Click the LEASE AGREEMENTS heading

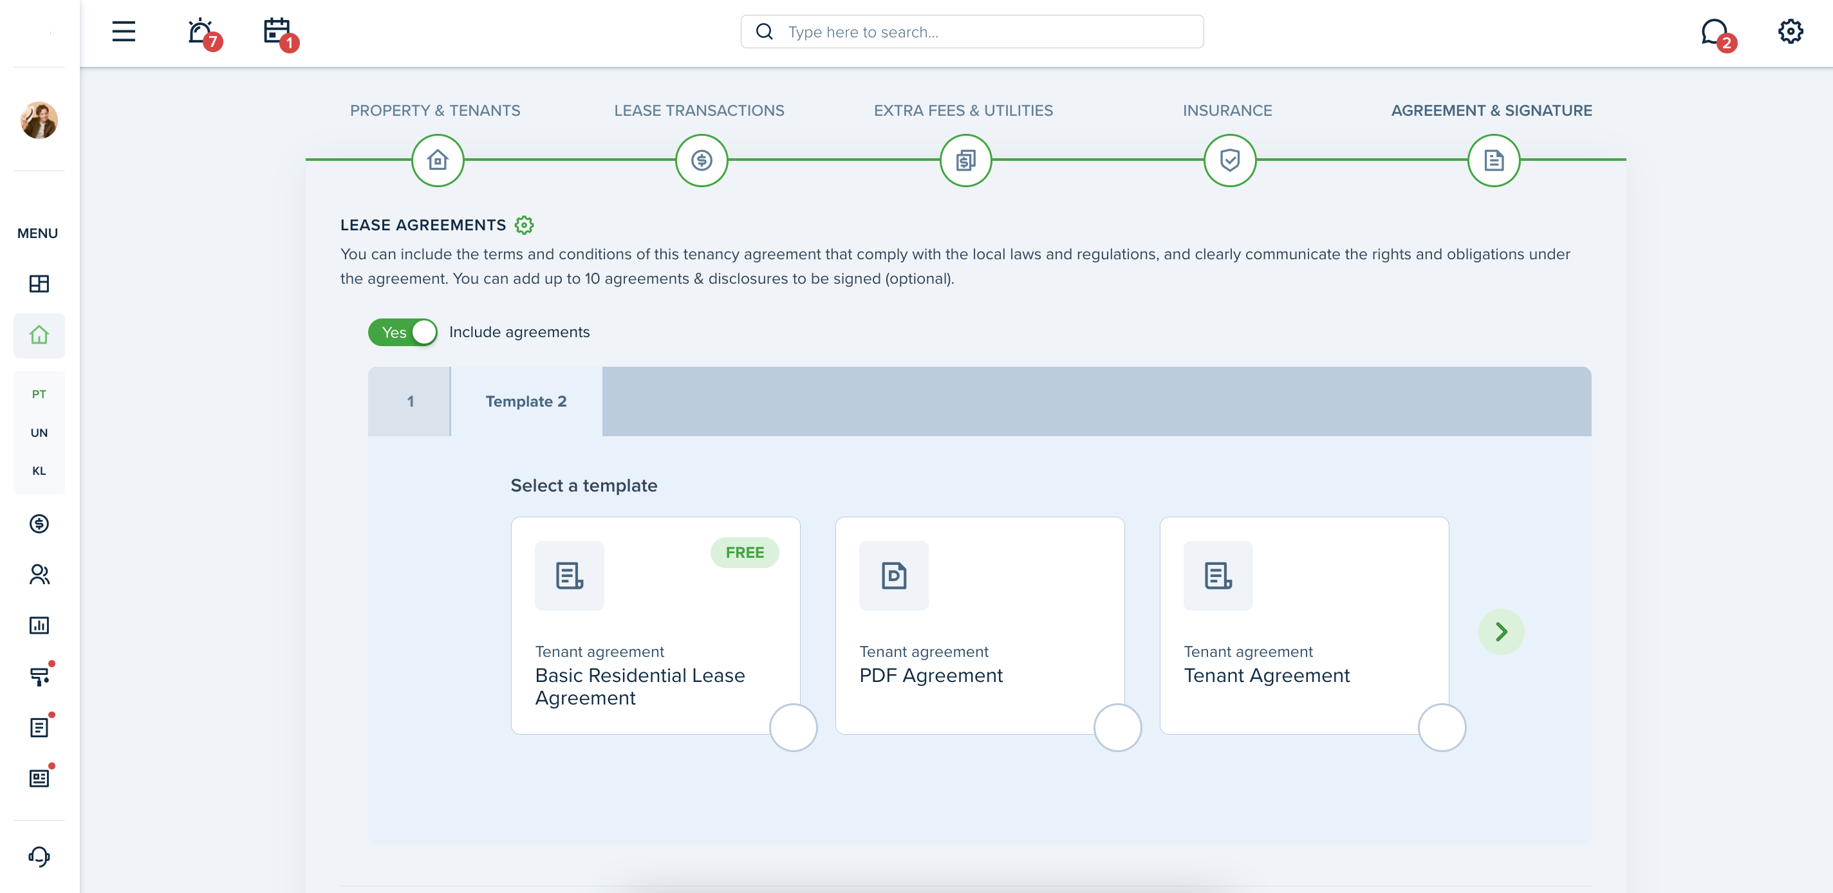tap(423, 225)
